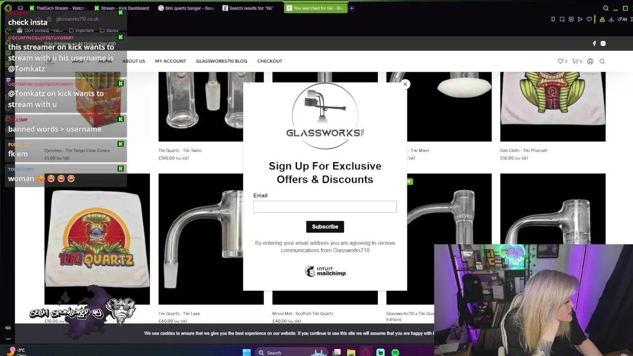Open the sidebar three-dots menu
Image resolution: width=633 pixels, height=356 pixels.
[x=8, y=339]
